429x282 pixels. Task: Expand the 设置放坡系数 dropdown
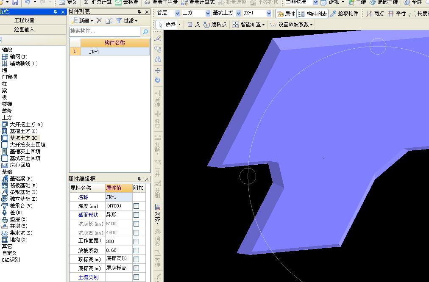point(311,25)
